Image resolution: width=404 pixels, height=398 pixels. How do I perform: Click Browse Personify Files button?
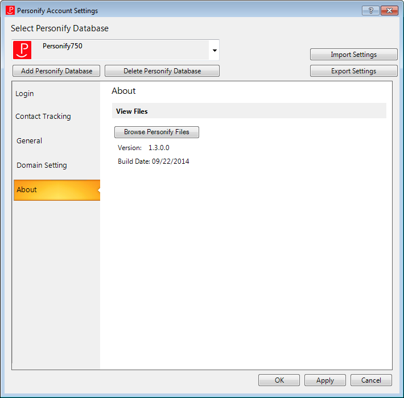(x=156, y=132)
